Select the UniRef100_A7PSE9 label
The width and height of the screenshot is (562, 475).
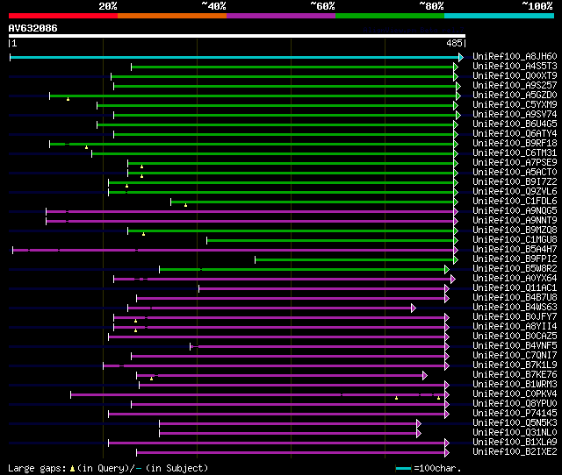(515, 163)
